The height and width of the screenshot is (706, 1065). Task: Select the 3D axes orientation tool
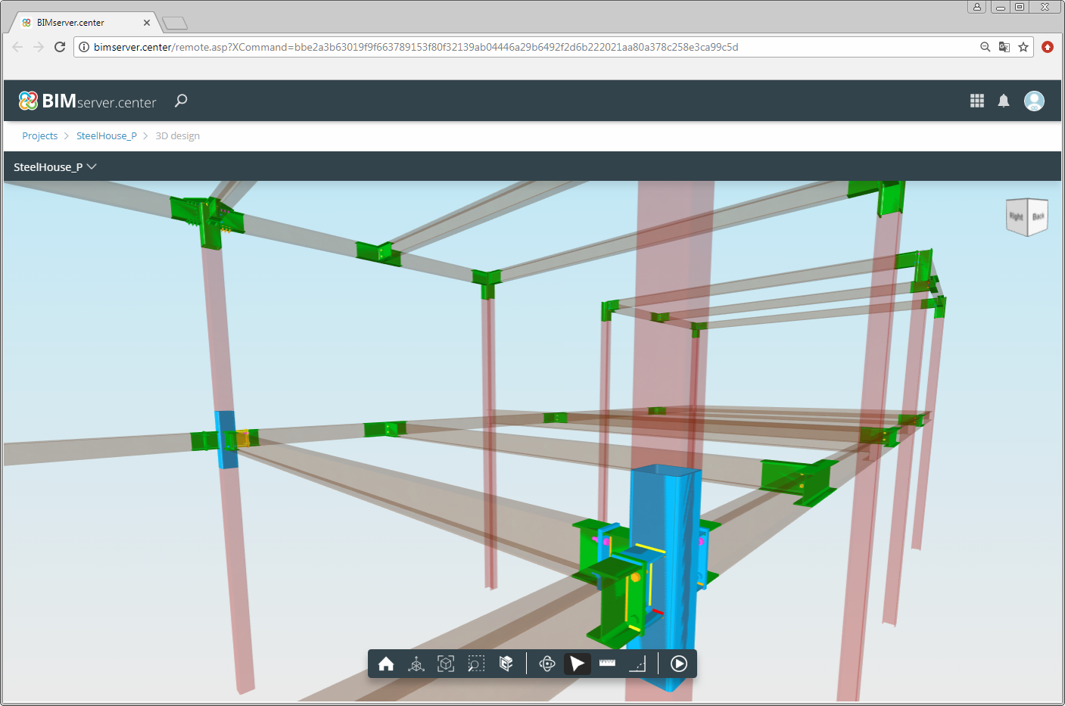coord(416,664)
